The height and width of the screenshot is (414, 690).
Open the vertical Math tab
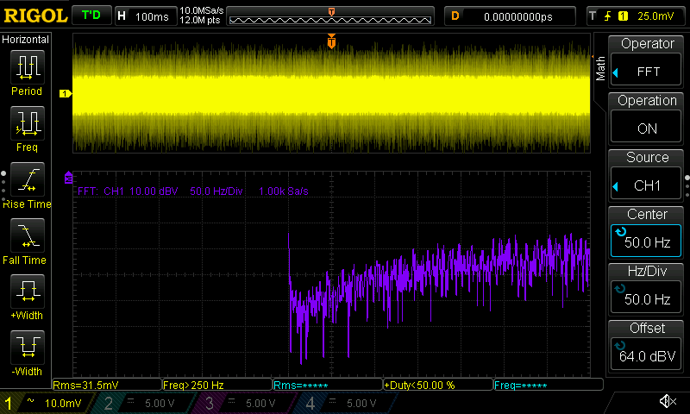[600, 68]
